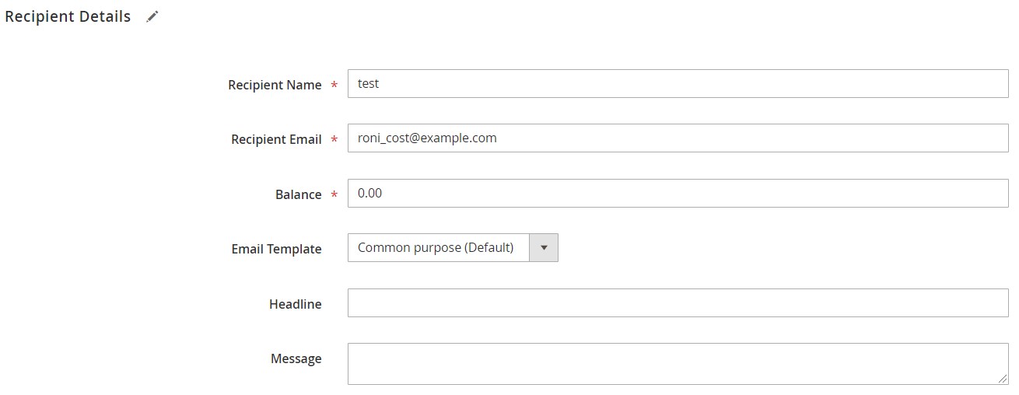Viewport: 1019px width, 395px height.
Task: Click inside the Message text area
Action: point(677,363)
